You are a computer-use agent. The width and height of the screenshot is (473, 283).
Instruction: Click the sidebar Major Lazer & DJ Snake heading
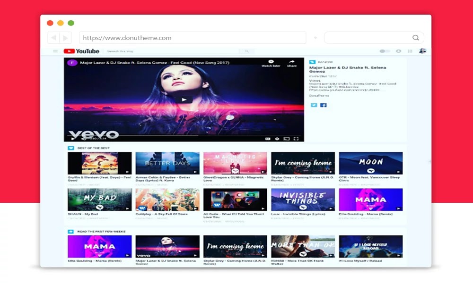click(x=348, y=69)
